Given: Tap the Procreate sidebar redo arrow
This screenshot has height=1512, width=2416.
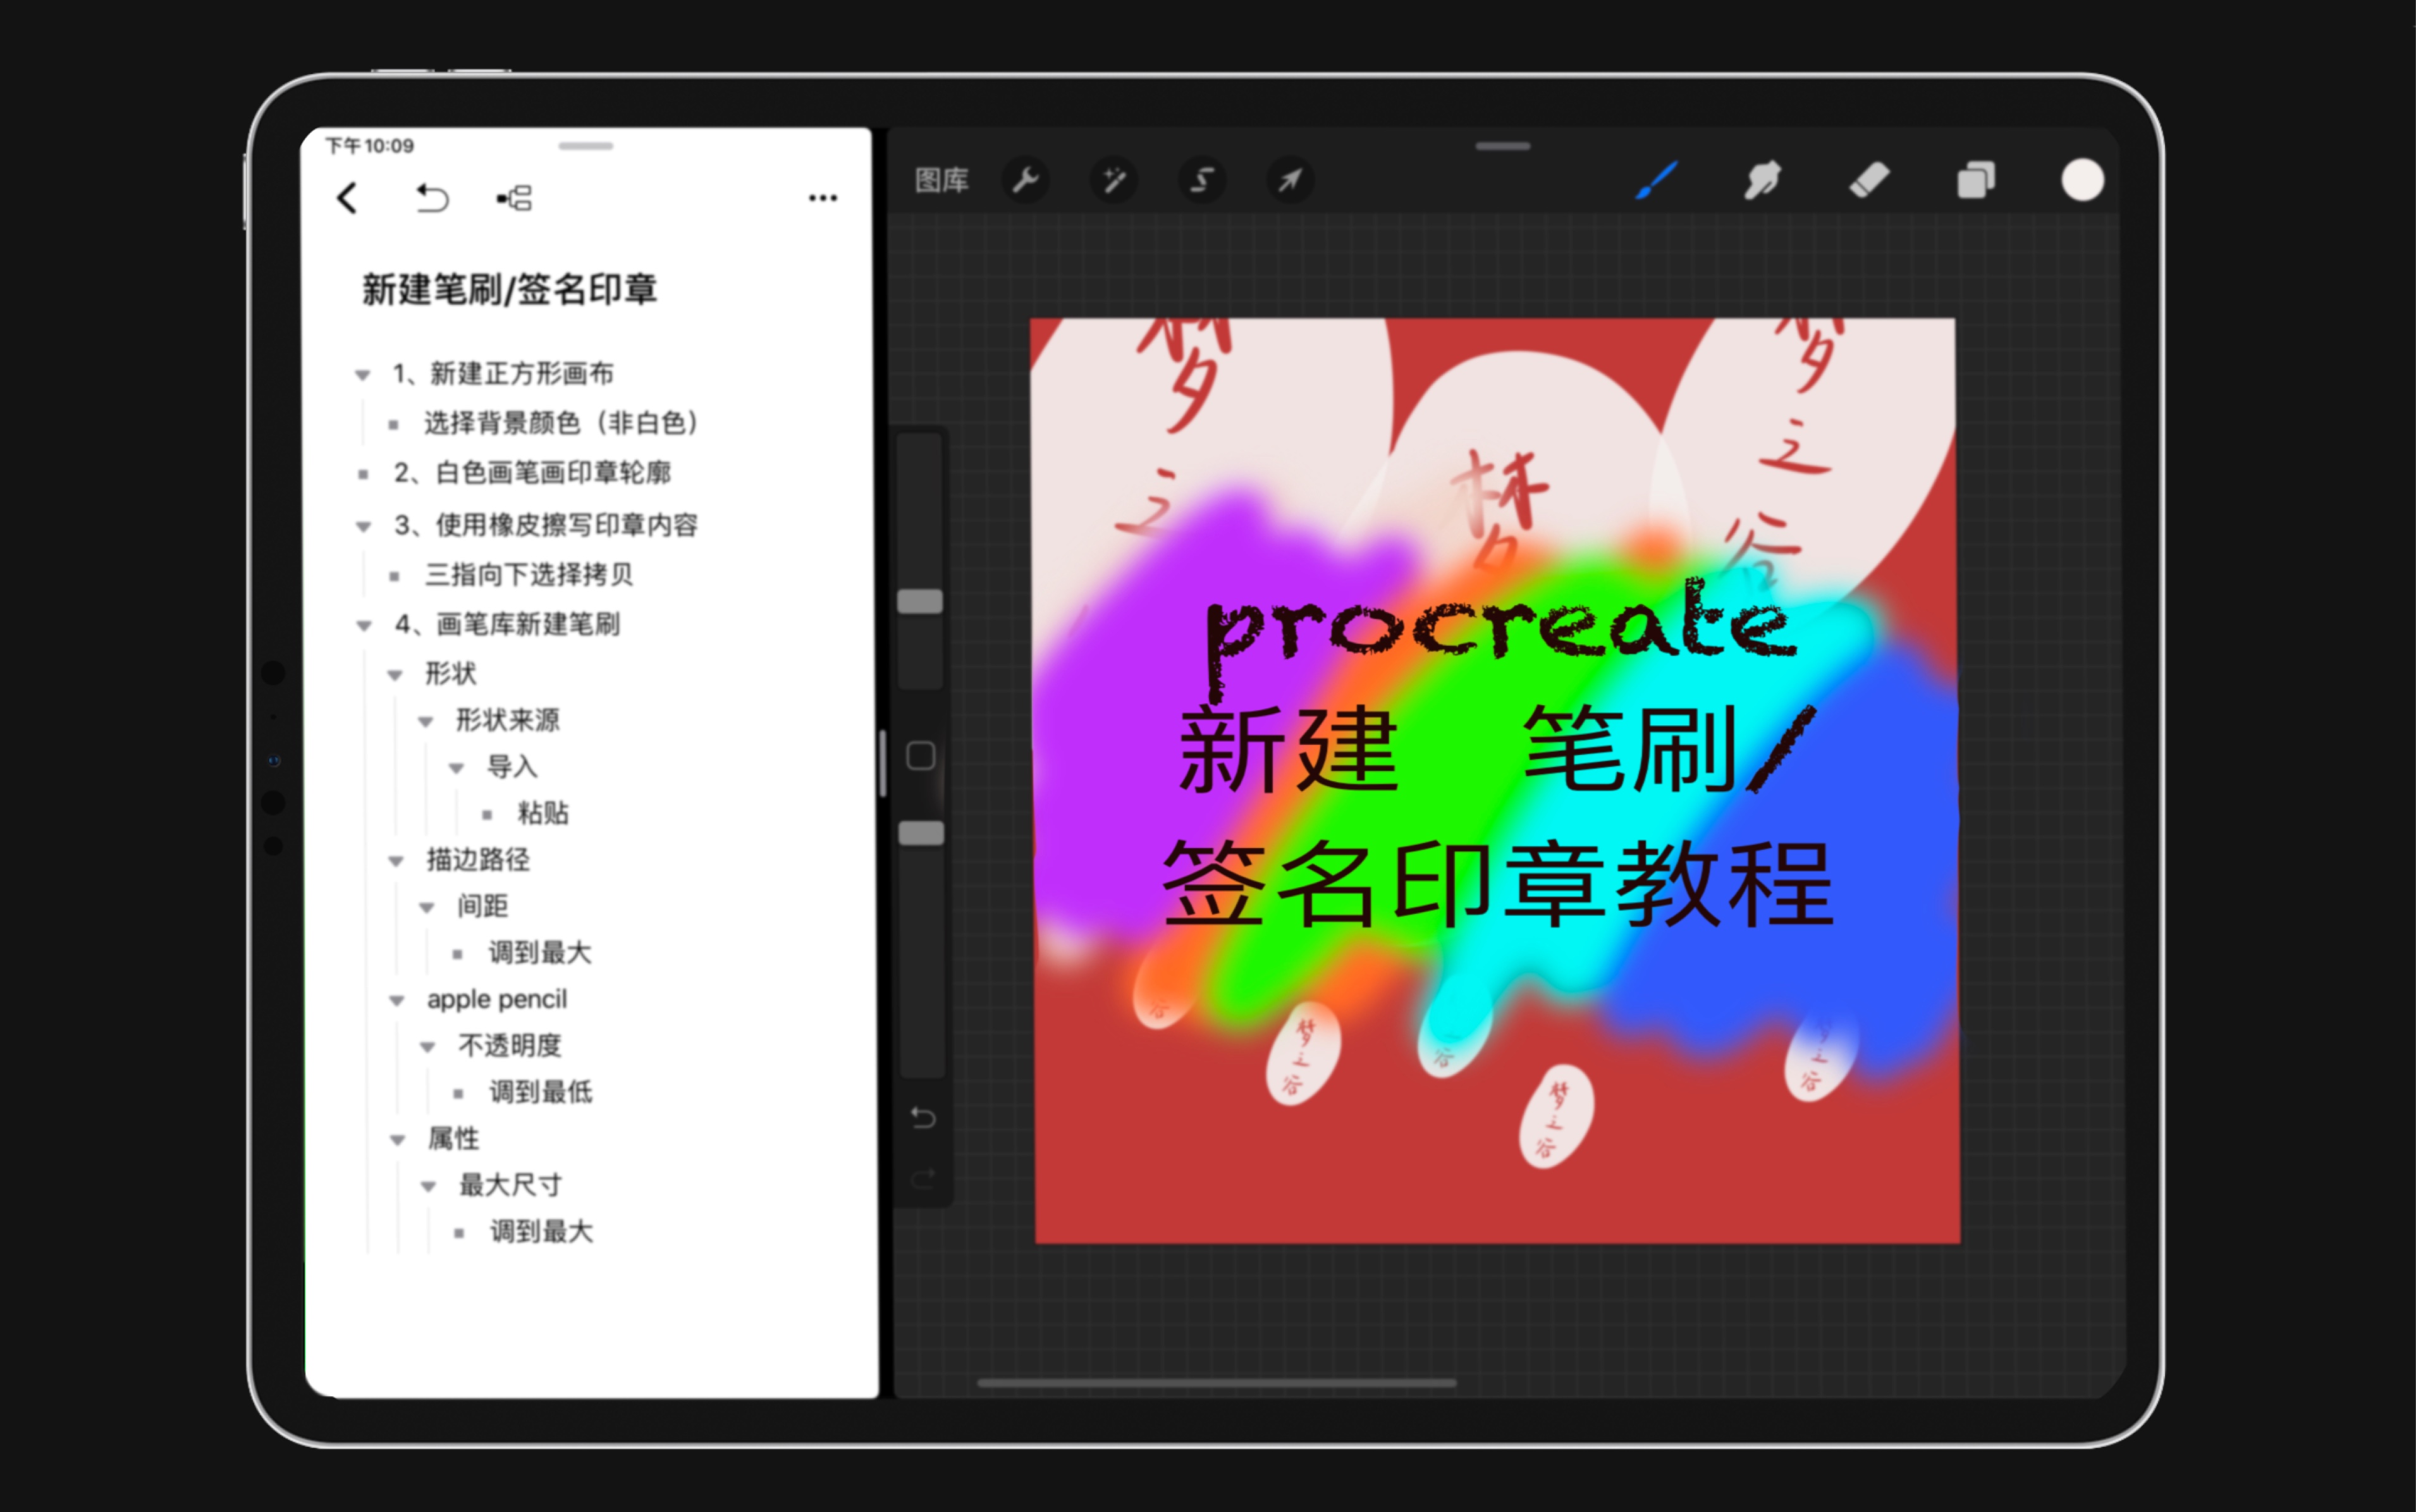Looking at the screenshot, I should (x=923, y=1179).
